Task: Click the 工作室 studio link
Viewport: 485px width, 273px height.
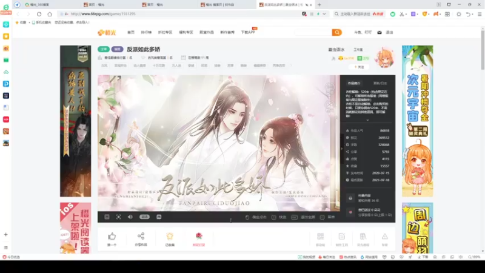Action: (358, 50)
